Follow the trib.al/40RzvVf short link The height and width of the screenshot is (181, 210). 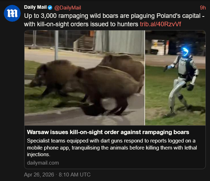[x=160, y=24]
